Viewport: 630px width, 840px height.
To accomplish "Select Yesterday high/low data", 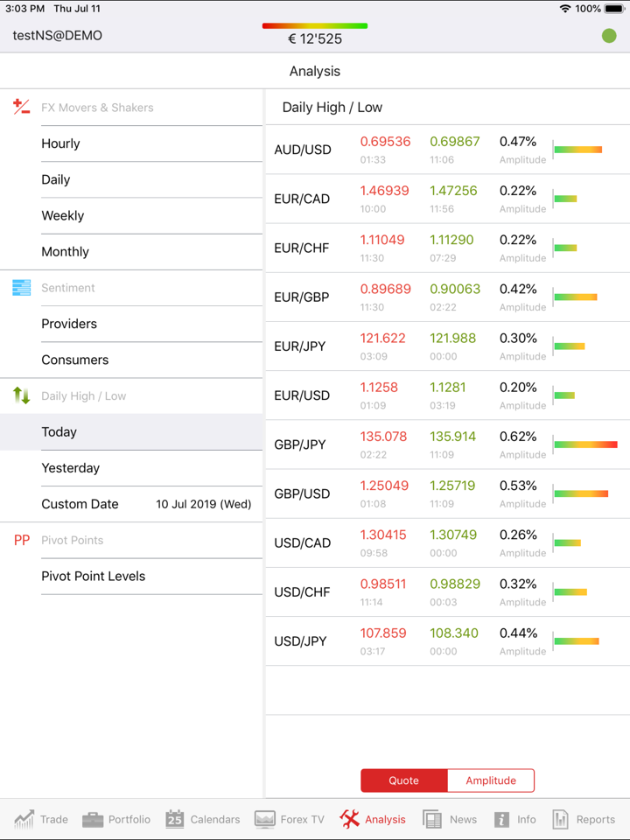I will click(x=131, y=468).
